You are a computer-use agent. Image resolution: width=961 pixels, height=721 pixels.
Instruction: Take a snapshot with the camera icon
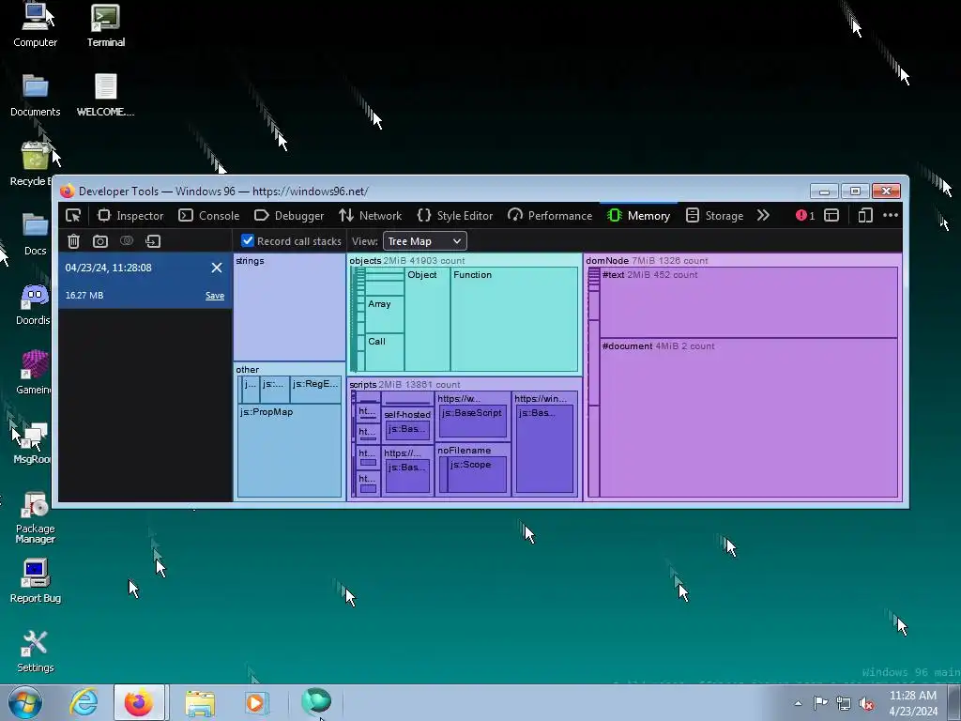[99, 241]
